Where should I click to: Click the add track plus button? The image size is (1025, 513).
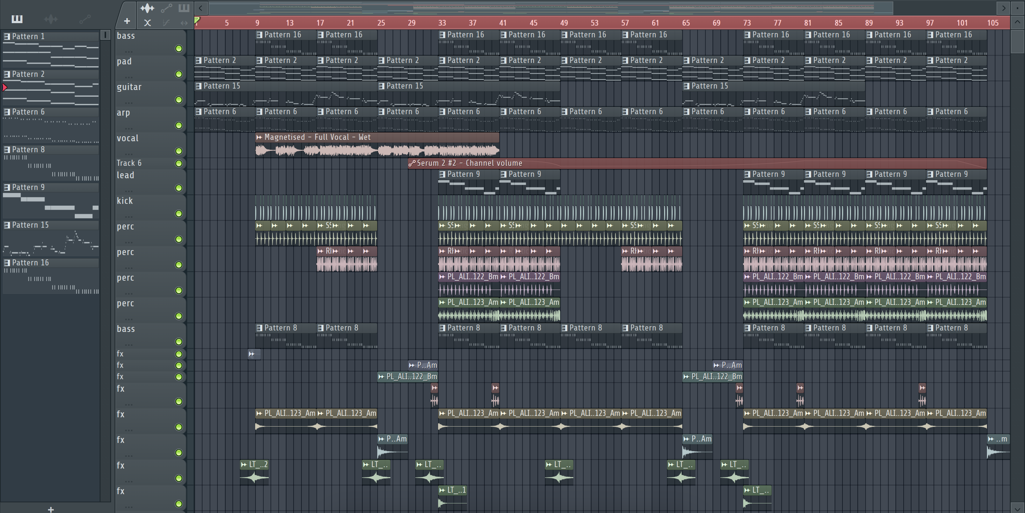[x=127, y=21]
